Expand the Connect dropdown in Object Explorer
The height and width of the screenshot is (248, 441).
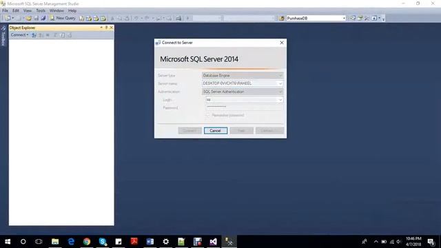pyautogui.click(x=19, y=35)
